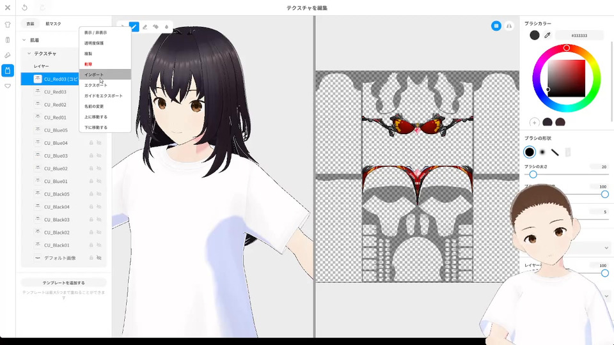Pick color with the eyedropper tool
Screen dimensions: 614x345
[547, 35]
